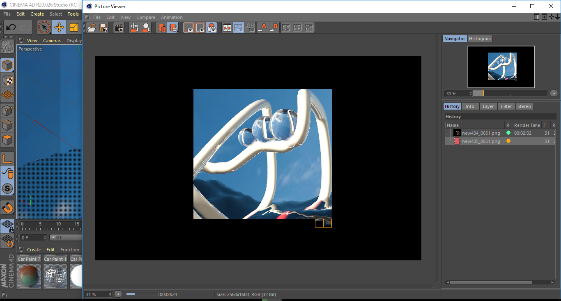Click the render progress bar at bottom
Viewport: 561px width, 301px height.
coord(142,294)
